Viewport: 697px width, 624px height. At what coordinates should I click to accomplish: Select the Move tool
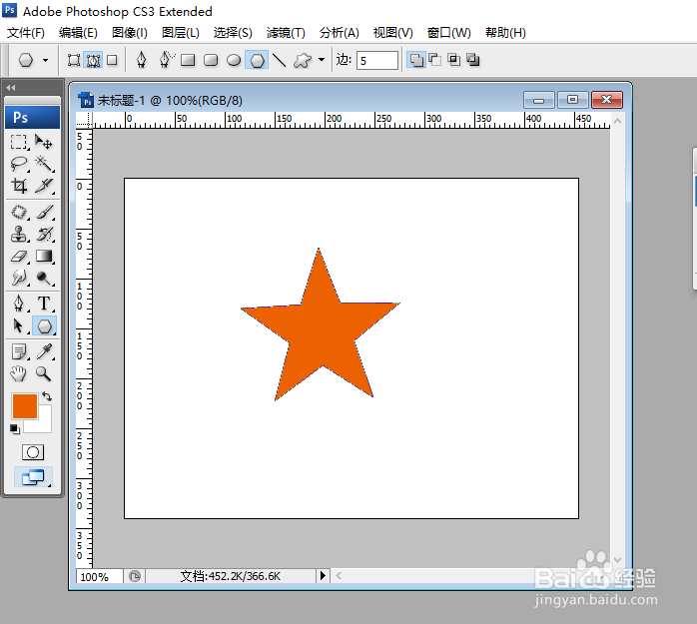pos(44,142)
